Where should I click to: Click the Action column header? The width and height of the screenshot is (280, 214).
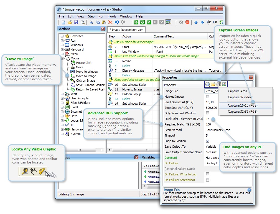(137, 36)
